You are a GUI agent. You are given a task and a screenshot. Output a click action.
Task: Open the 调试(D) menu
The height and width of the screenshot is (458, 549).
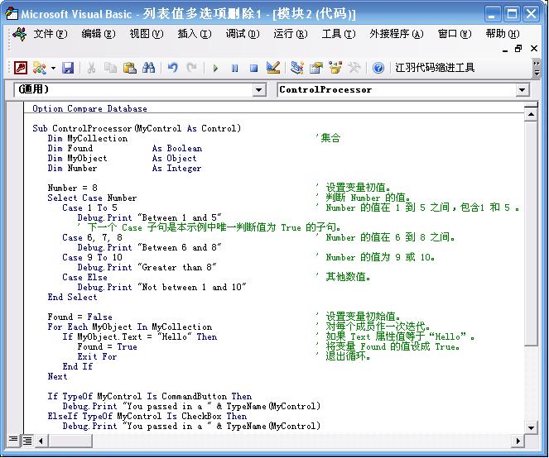pos(243,34)
